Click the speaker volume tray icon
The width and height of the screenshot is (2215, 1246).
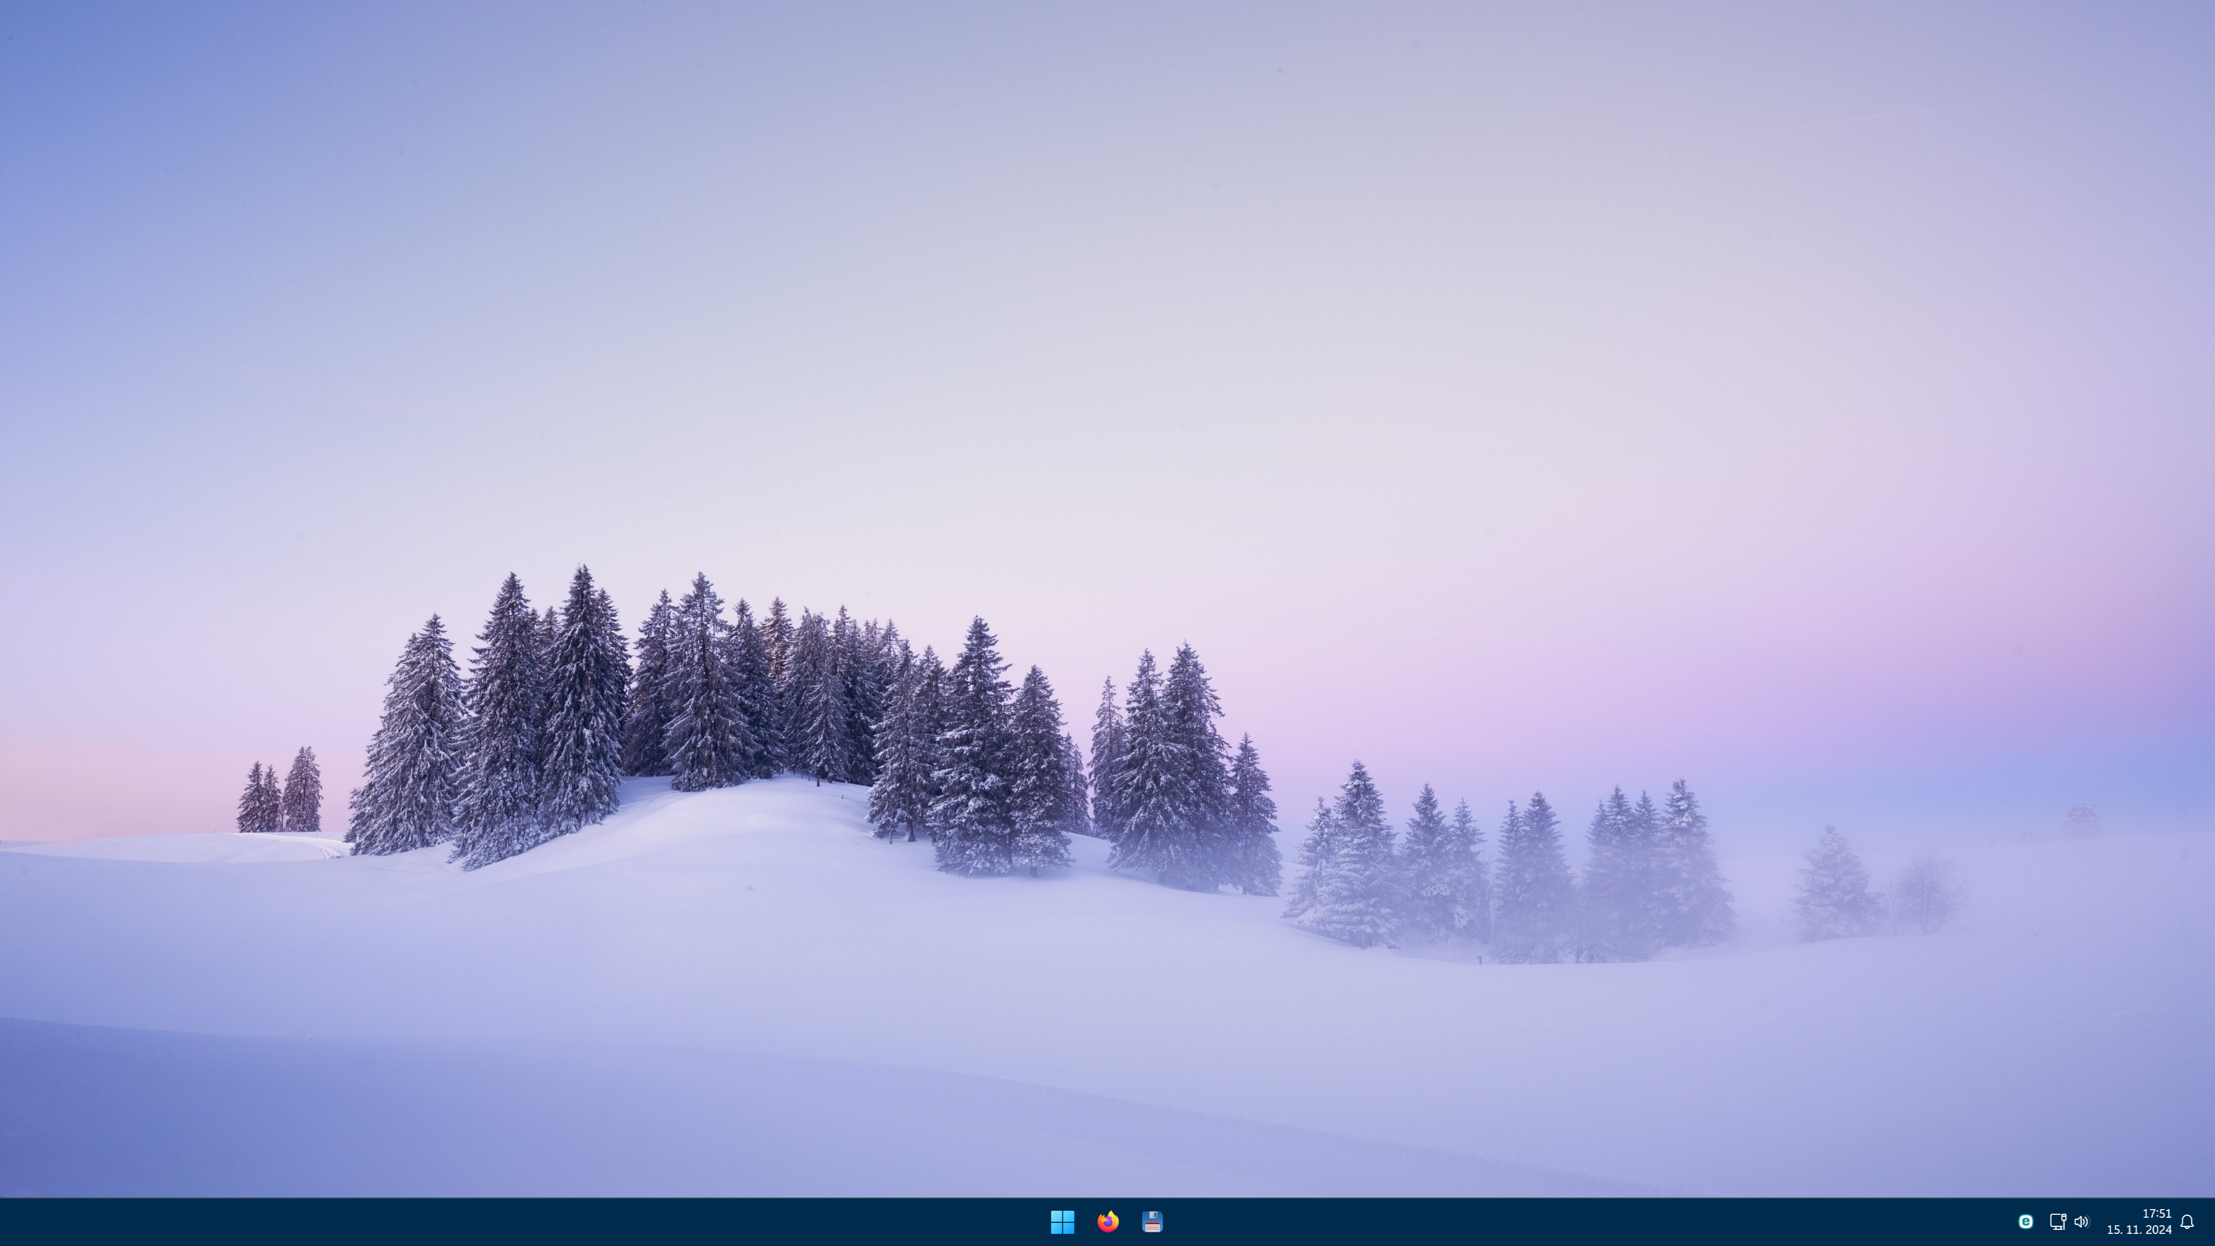pyautogui.click(x=2081, y=1221)
